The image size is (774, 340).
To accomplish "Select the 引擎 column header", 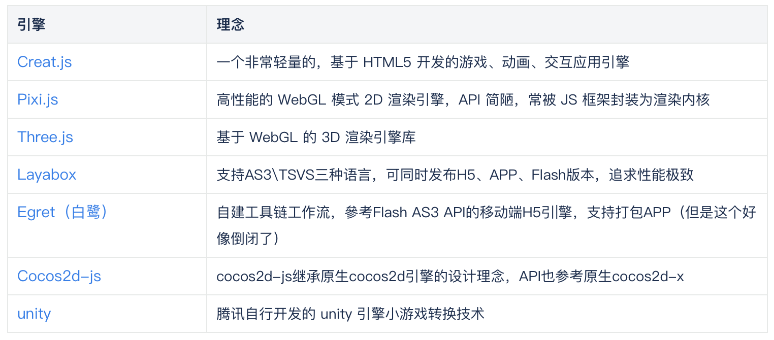I will tap(31, 24).
